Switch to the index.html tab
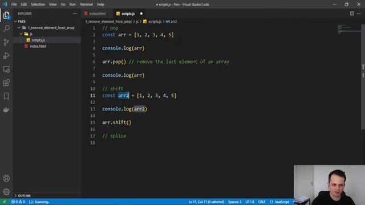 pyautogui.click(x=98, y=14)
